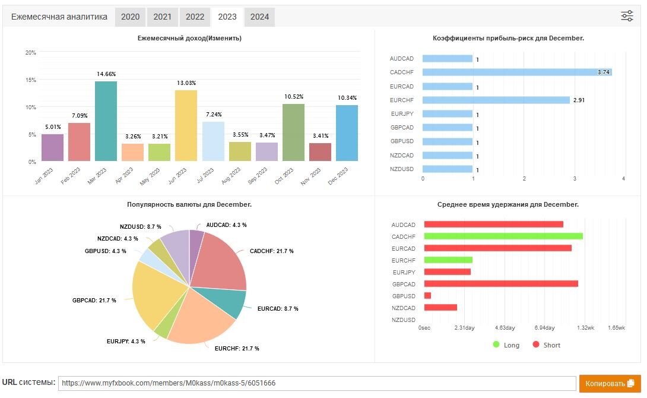Click the EURCHF green holding-time bar
647x398 pixels.
point(448,260)
